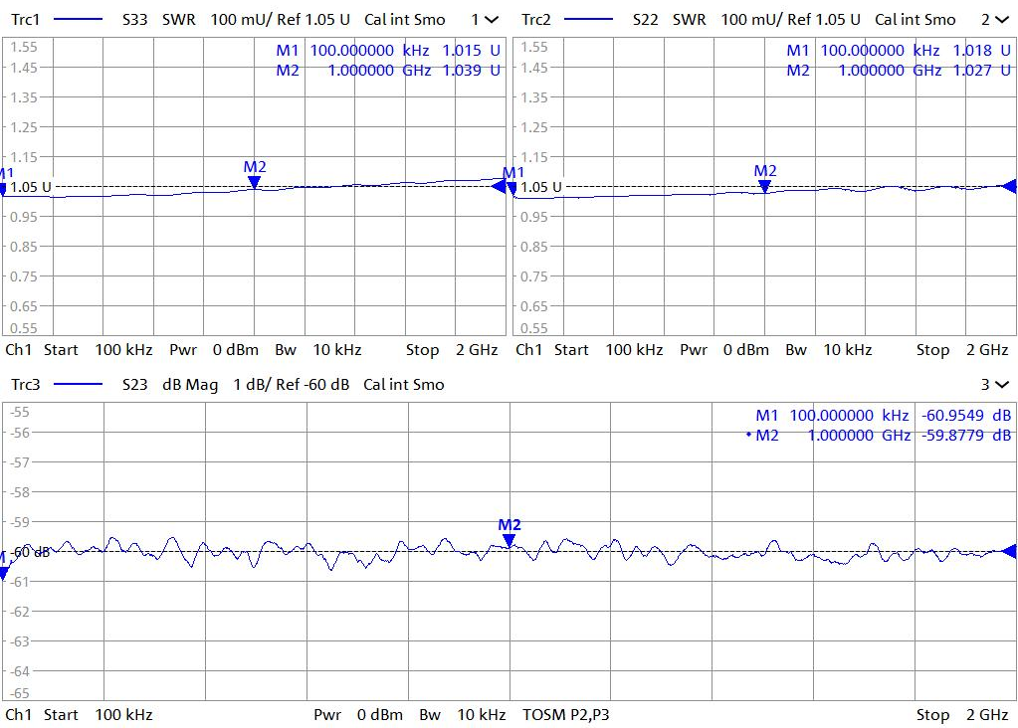Select the M2 marker on the S22 trace
Viewport: 1018px width, 728px height.
tap(764, 185)
